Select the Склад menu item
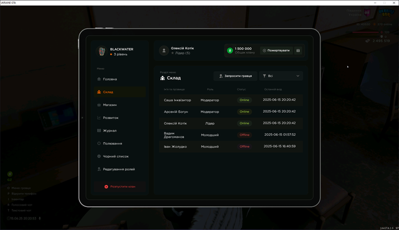The height and width of the screenshot is (230, 399). coord(120,92)
